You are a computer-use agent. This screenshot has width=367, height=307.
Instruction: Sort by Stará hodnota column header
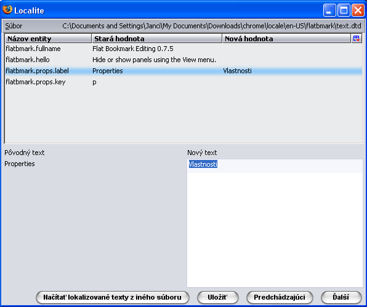pyautogui.click(x=157, y=39)
